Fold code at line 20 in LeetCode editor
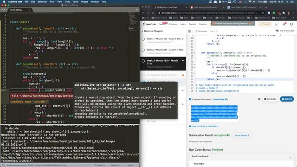 (x=194, y=67)
